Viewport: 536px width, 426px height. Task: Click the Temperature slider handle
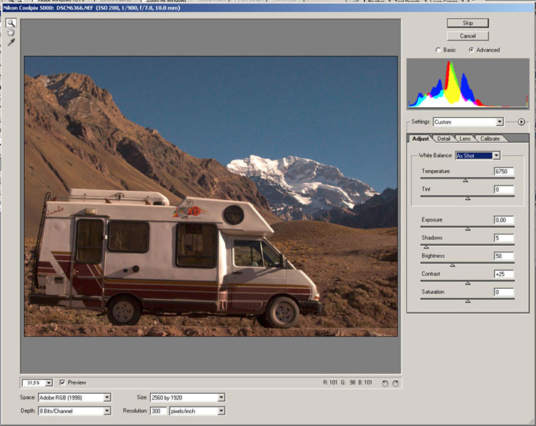pyautogui.click(x=465, y=181)
